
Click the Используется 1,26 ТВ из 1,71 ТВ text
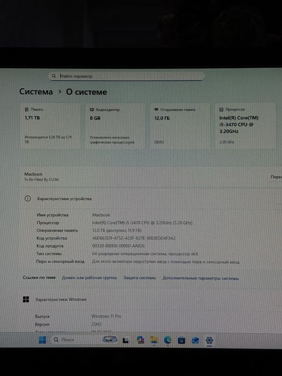[48, 140]
